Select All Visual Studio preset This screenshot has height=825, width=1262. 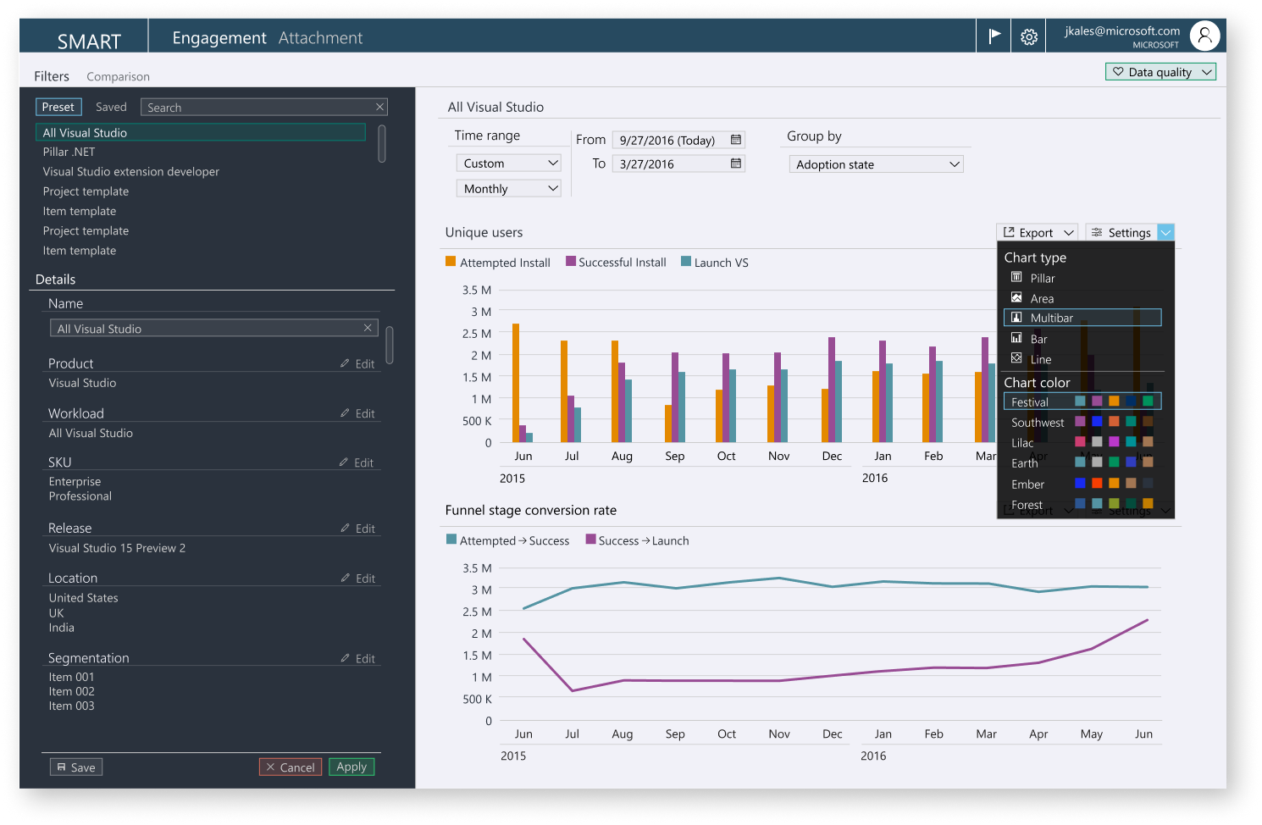tap(201, 132)
